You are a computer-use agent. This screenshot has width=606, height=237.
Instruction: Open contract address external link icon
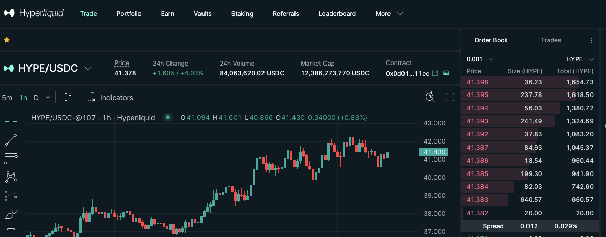pyautogui.click(x=435, y=73)
